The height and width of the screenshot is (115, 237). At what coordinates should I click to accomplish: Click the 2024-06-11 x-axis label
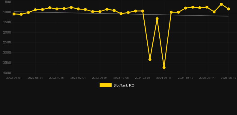[164, 78]
